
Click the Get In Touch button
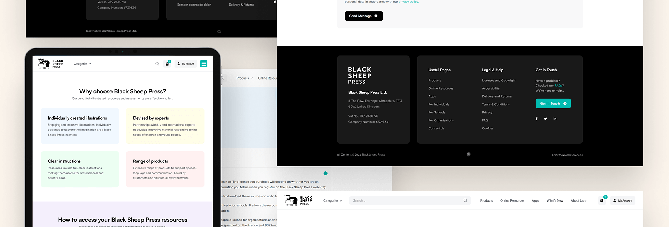click(553, 103)
